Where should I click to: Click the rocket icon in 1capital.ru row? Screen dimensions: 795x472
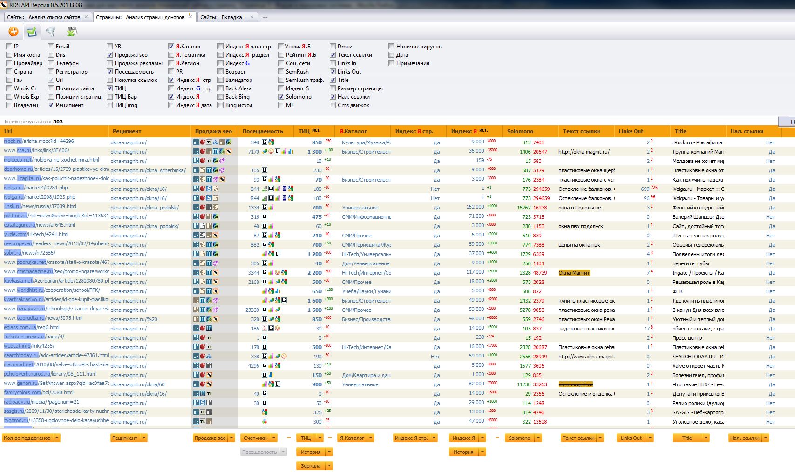pyautogui.click(x=222, y=179)
